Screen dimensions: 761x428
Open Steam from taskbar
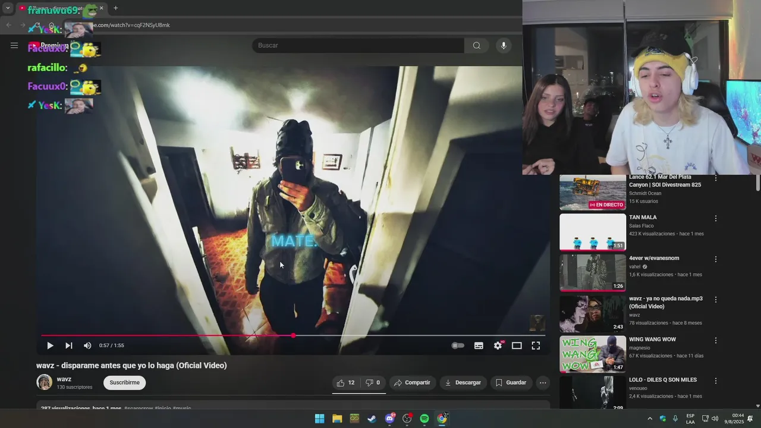tap(372, 418)
